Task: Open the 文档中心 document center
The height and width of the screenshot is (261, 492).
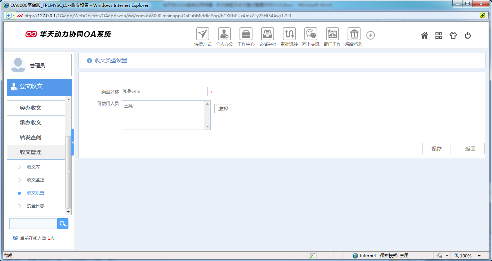Action: click(267, 35)
